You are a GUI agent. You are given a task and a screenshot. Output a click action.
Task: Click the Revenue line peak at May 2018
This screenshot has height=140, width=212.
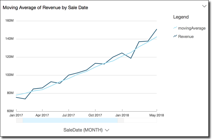point(157,29)
